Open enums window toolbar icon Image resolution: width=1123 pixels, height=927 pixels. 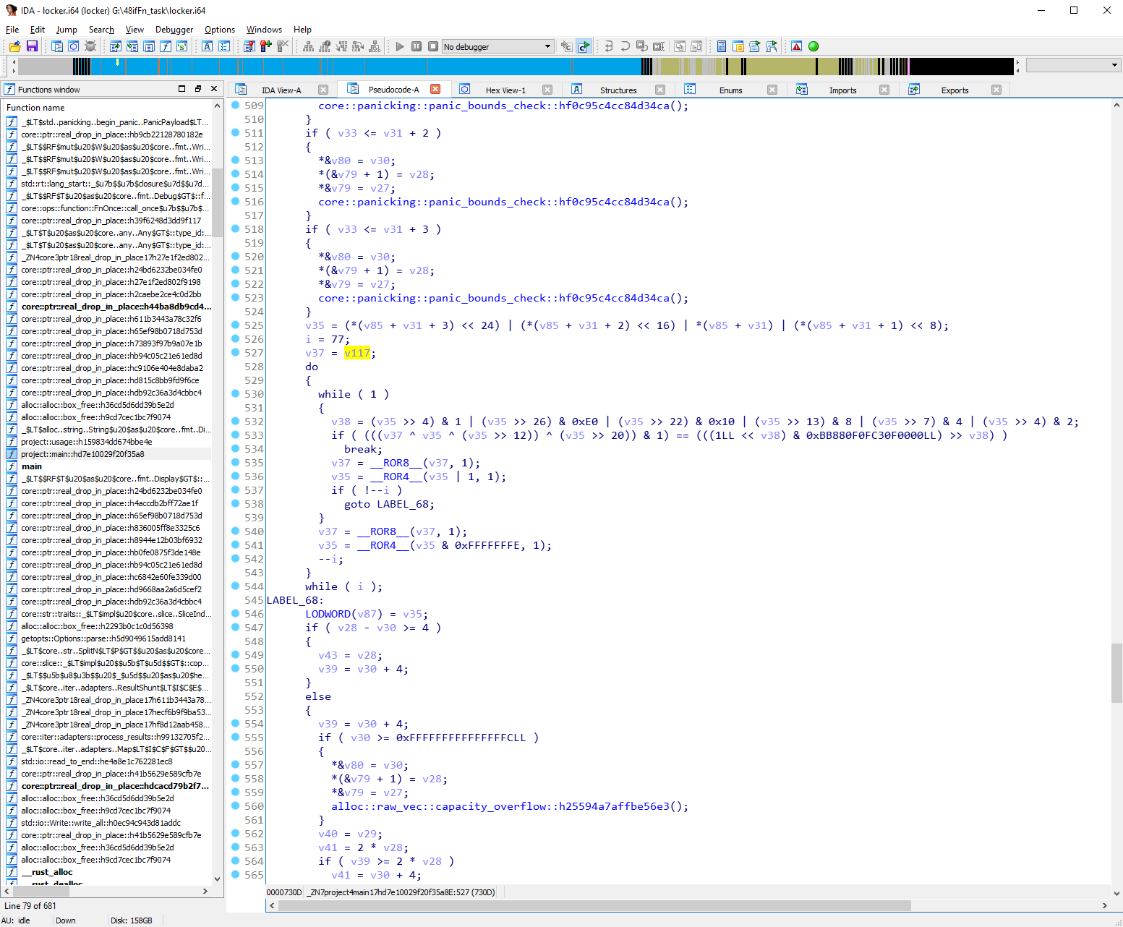[x=224, y=46]
